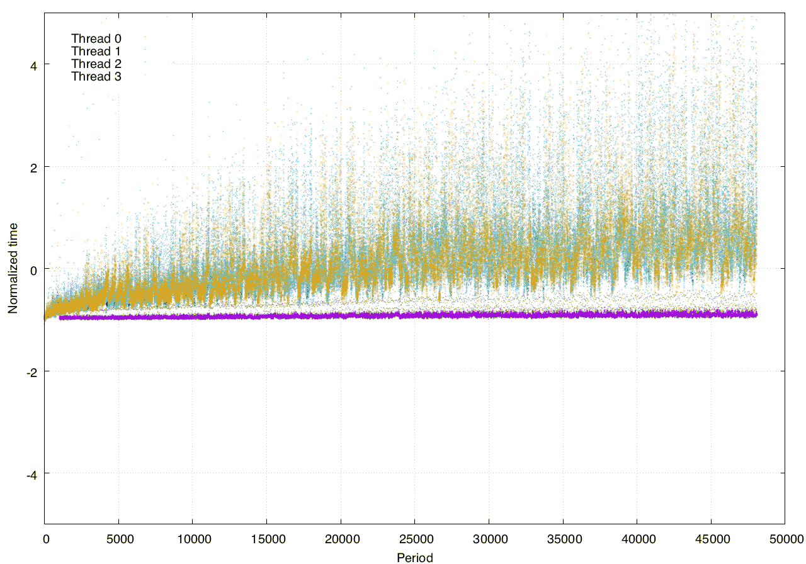Click the Thread 1 legend entry
This screenshot has height=564, width=806.
[96, 51]
